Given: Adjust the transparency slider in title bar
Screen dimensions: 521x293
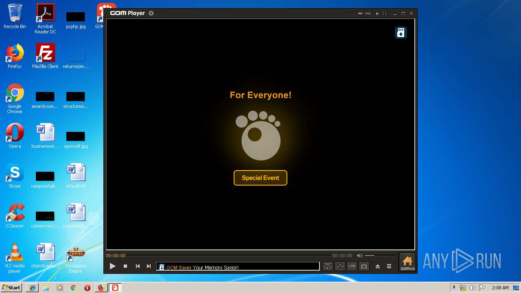Looking at the screenshot, I should tap(353, 13).
